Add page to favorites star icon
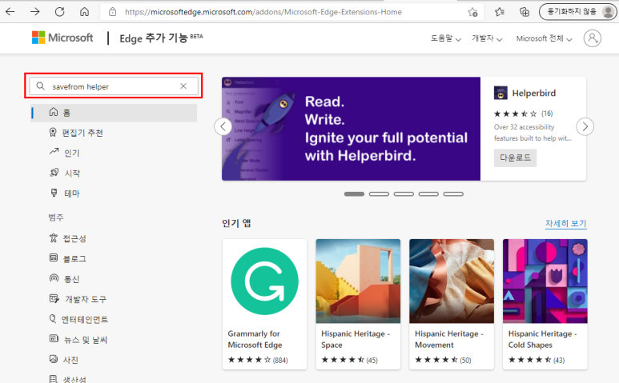 (x=472, y=12)
